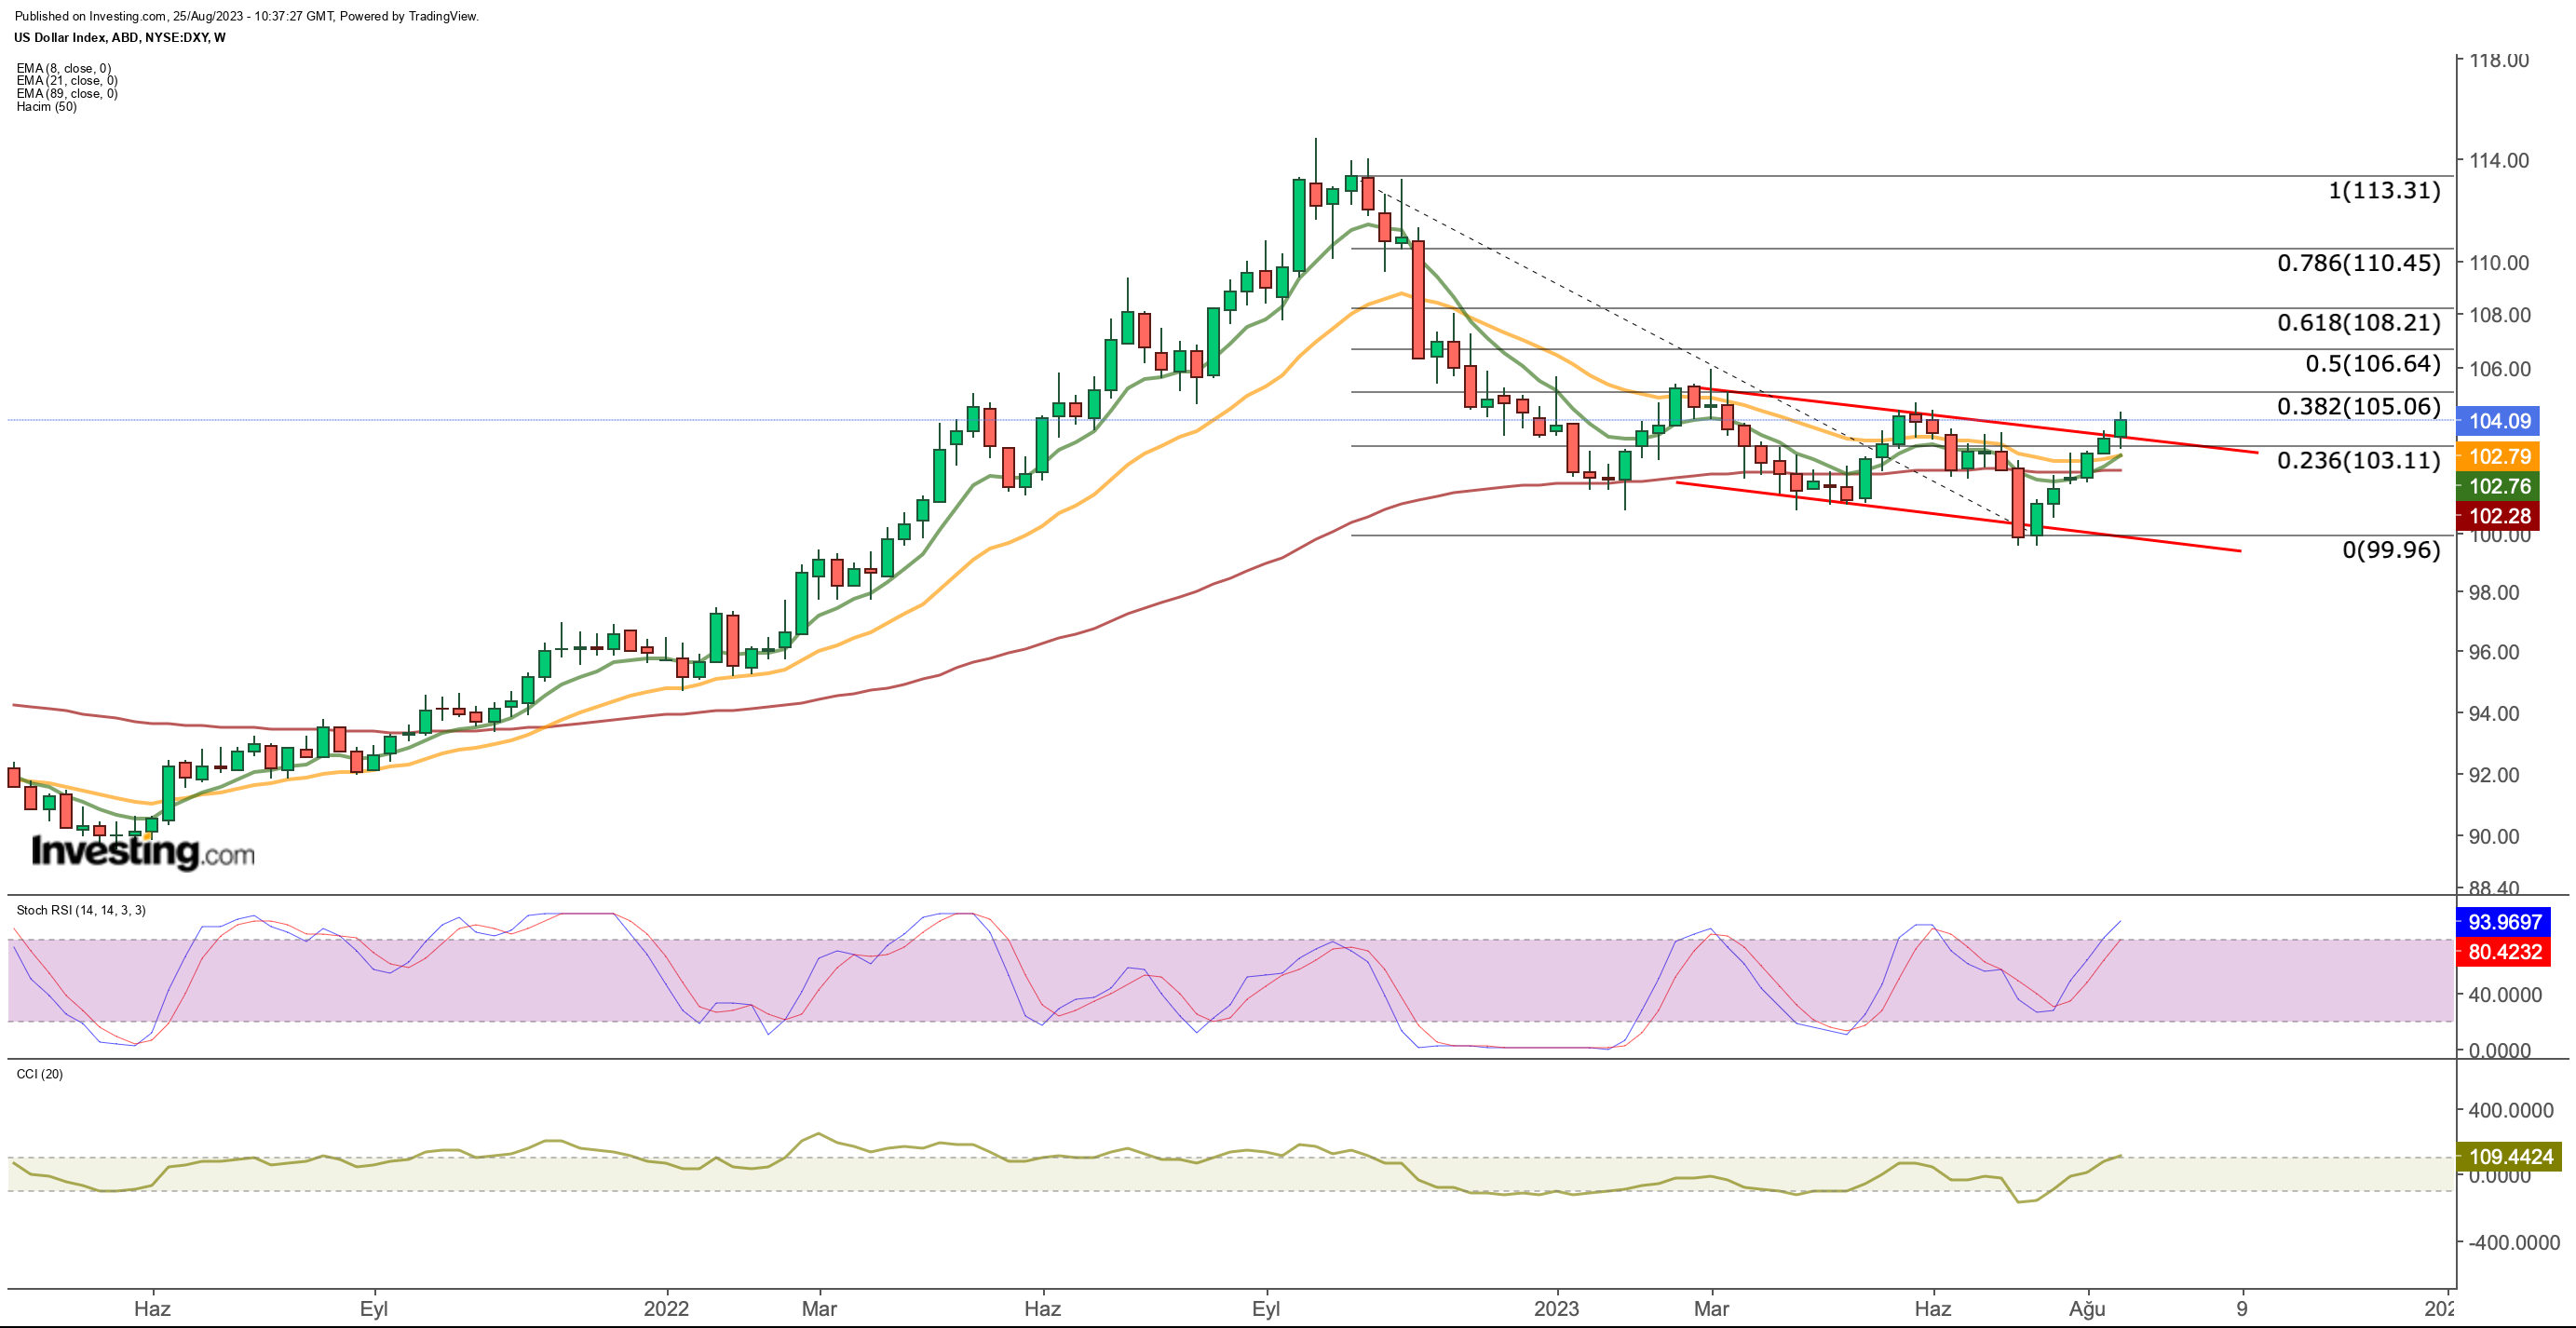Click the green EMA value tag 102.76
Screen dimensions: 2576x1328
(2500, 486)
